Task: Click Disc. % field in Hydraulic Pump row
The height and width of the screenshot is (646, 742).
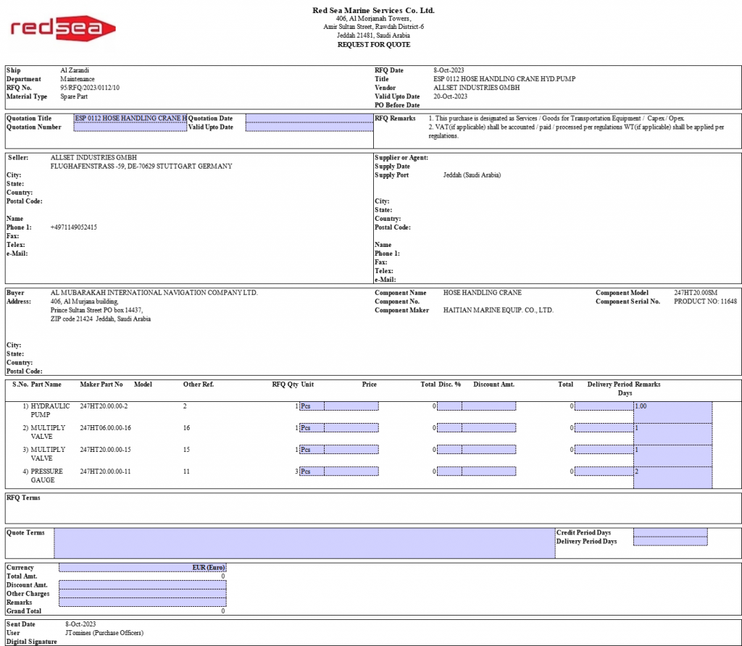Action: [x=449, y=406]
